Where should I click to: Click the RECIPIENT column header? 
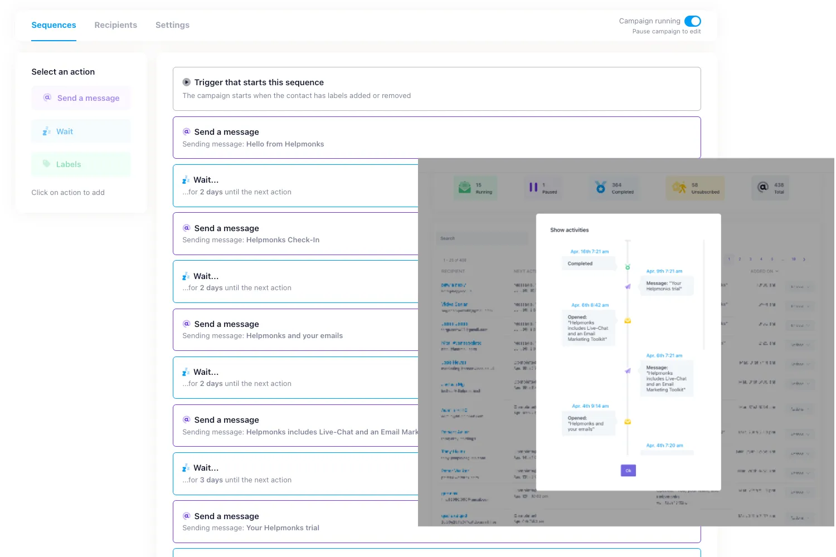pyautogui.click(x=453, y=271)
